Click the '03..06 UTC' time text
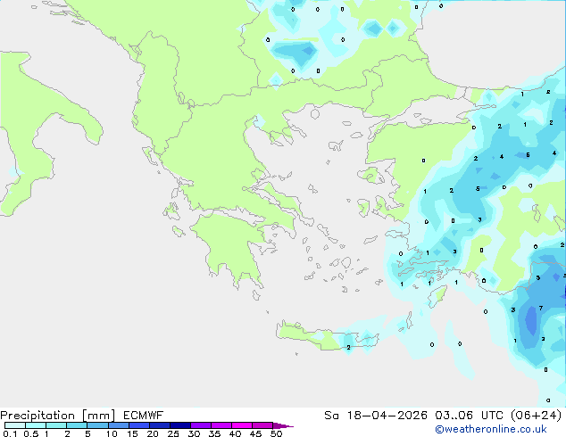The image size is (566, 437). [x=470, y=416]
